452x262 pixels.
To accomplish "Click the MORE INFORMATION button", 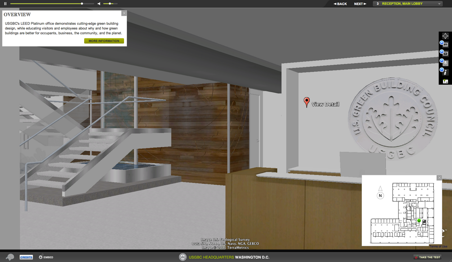I will click(x=104, y=41).
